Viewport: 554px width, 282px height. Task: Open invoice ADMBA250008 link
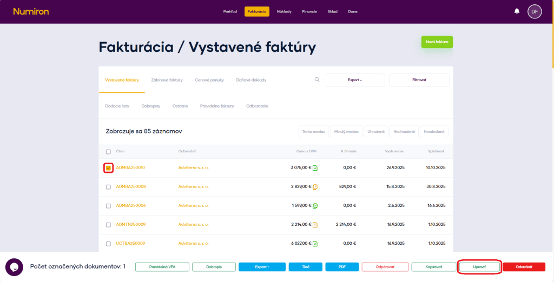131,187
